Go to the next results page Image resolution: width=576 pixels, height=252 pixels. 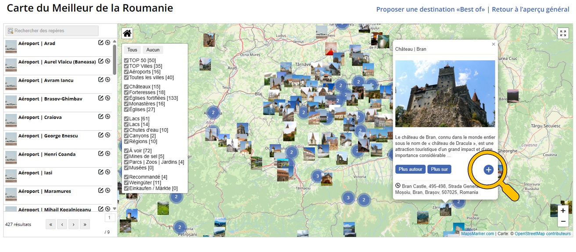73,224
